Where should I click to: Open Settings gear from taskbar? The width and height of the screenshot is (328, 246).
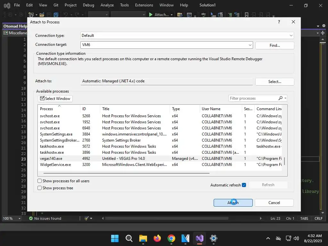[214, 238]
